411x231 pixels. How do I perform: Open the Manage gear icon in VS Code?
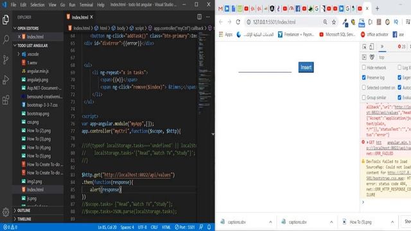click(x=6, y=212)
